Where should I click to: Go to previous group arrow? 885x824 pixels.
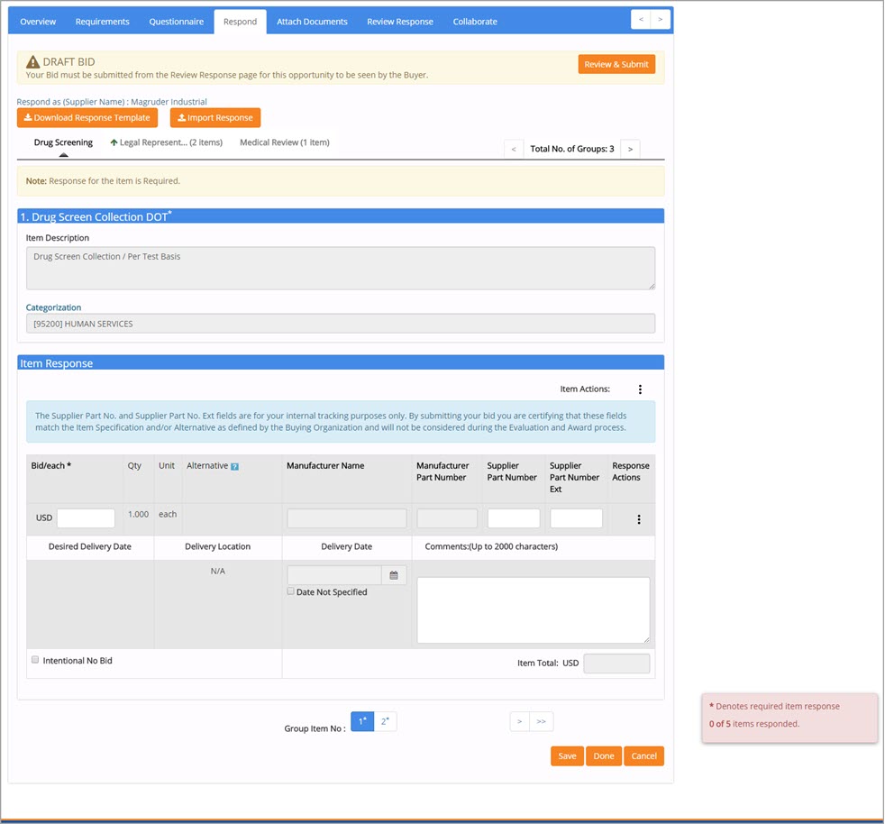coord(514,149)
